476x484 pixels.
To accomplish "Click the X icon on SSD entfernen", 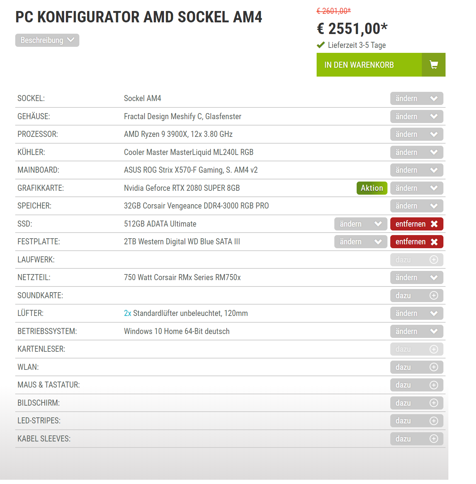I will tap(434, 224).
